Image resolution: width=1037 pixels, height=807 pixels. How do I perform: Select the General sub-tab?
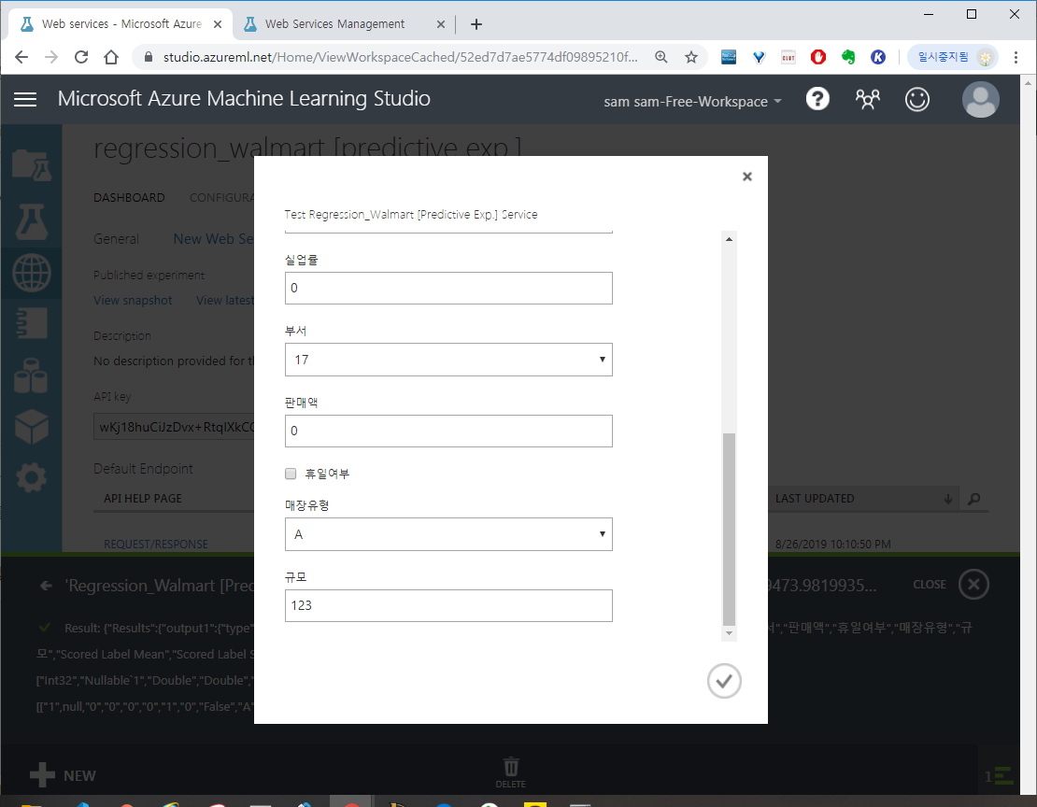pyautogui.click(x=117, y=239)
